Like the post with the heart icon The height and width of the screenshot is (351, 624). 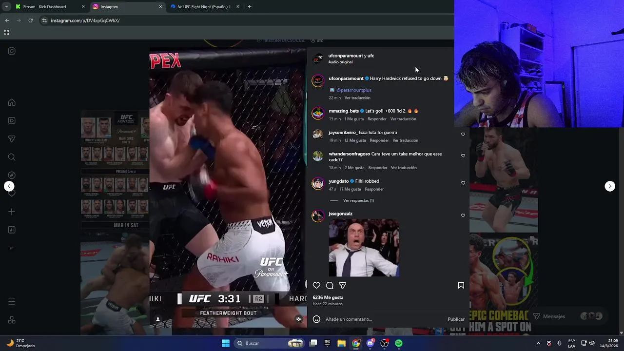[316, 286]
